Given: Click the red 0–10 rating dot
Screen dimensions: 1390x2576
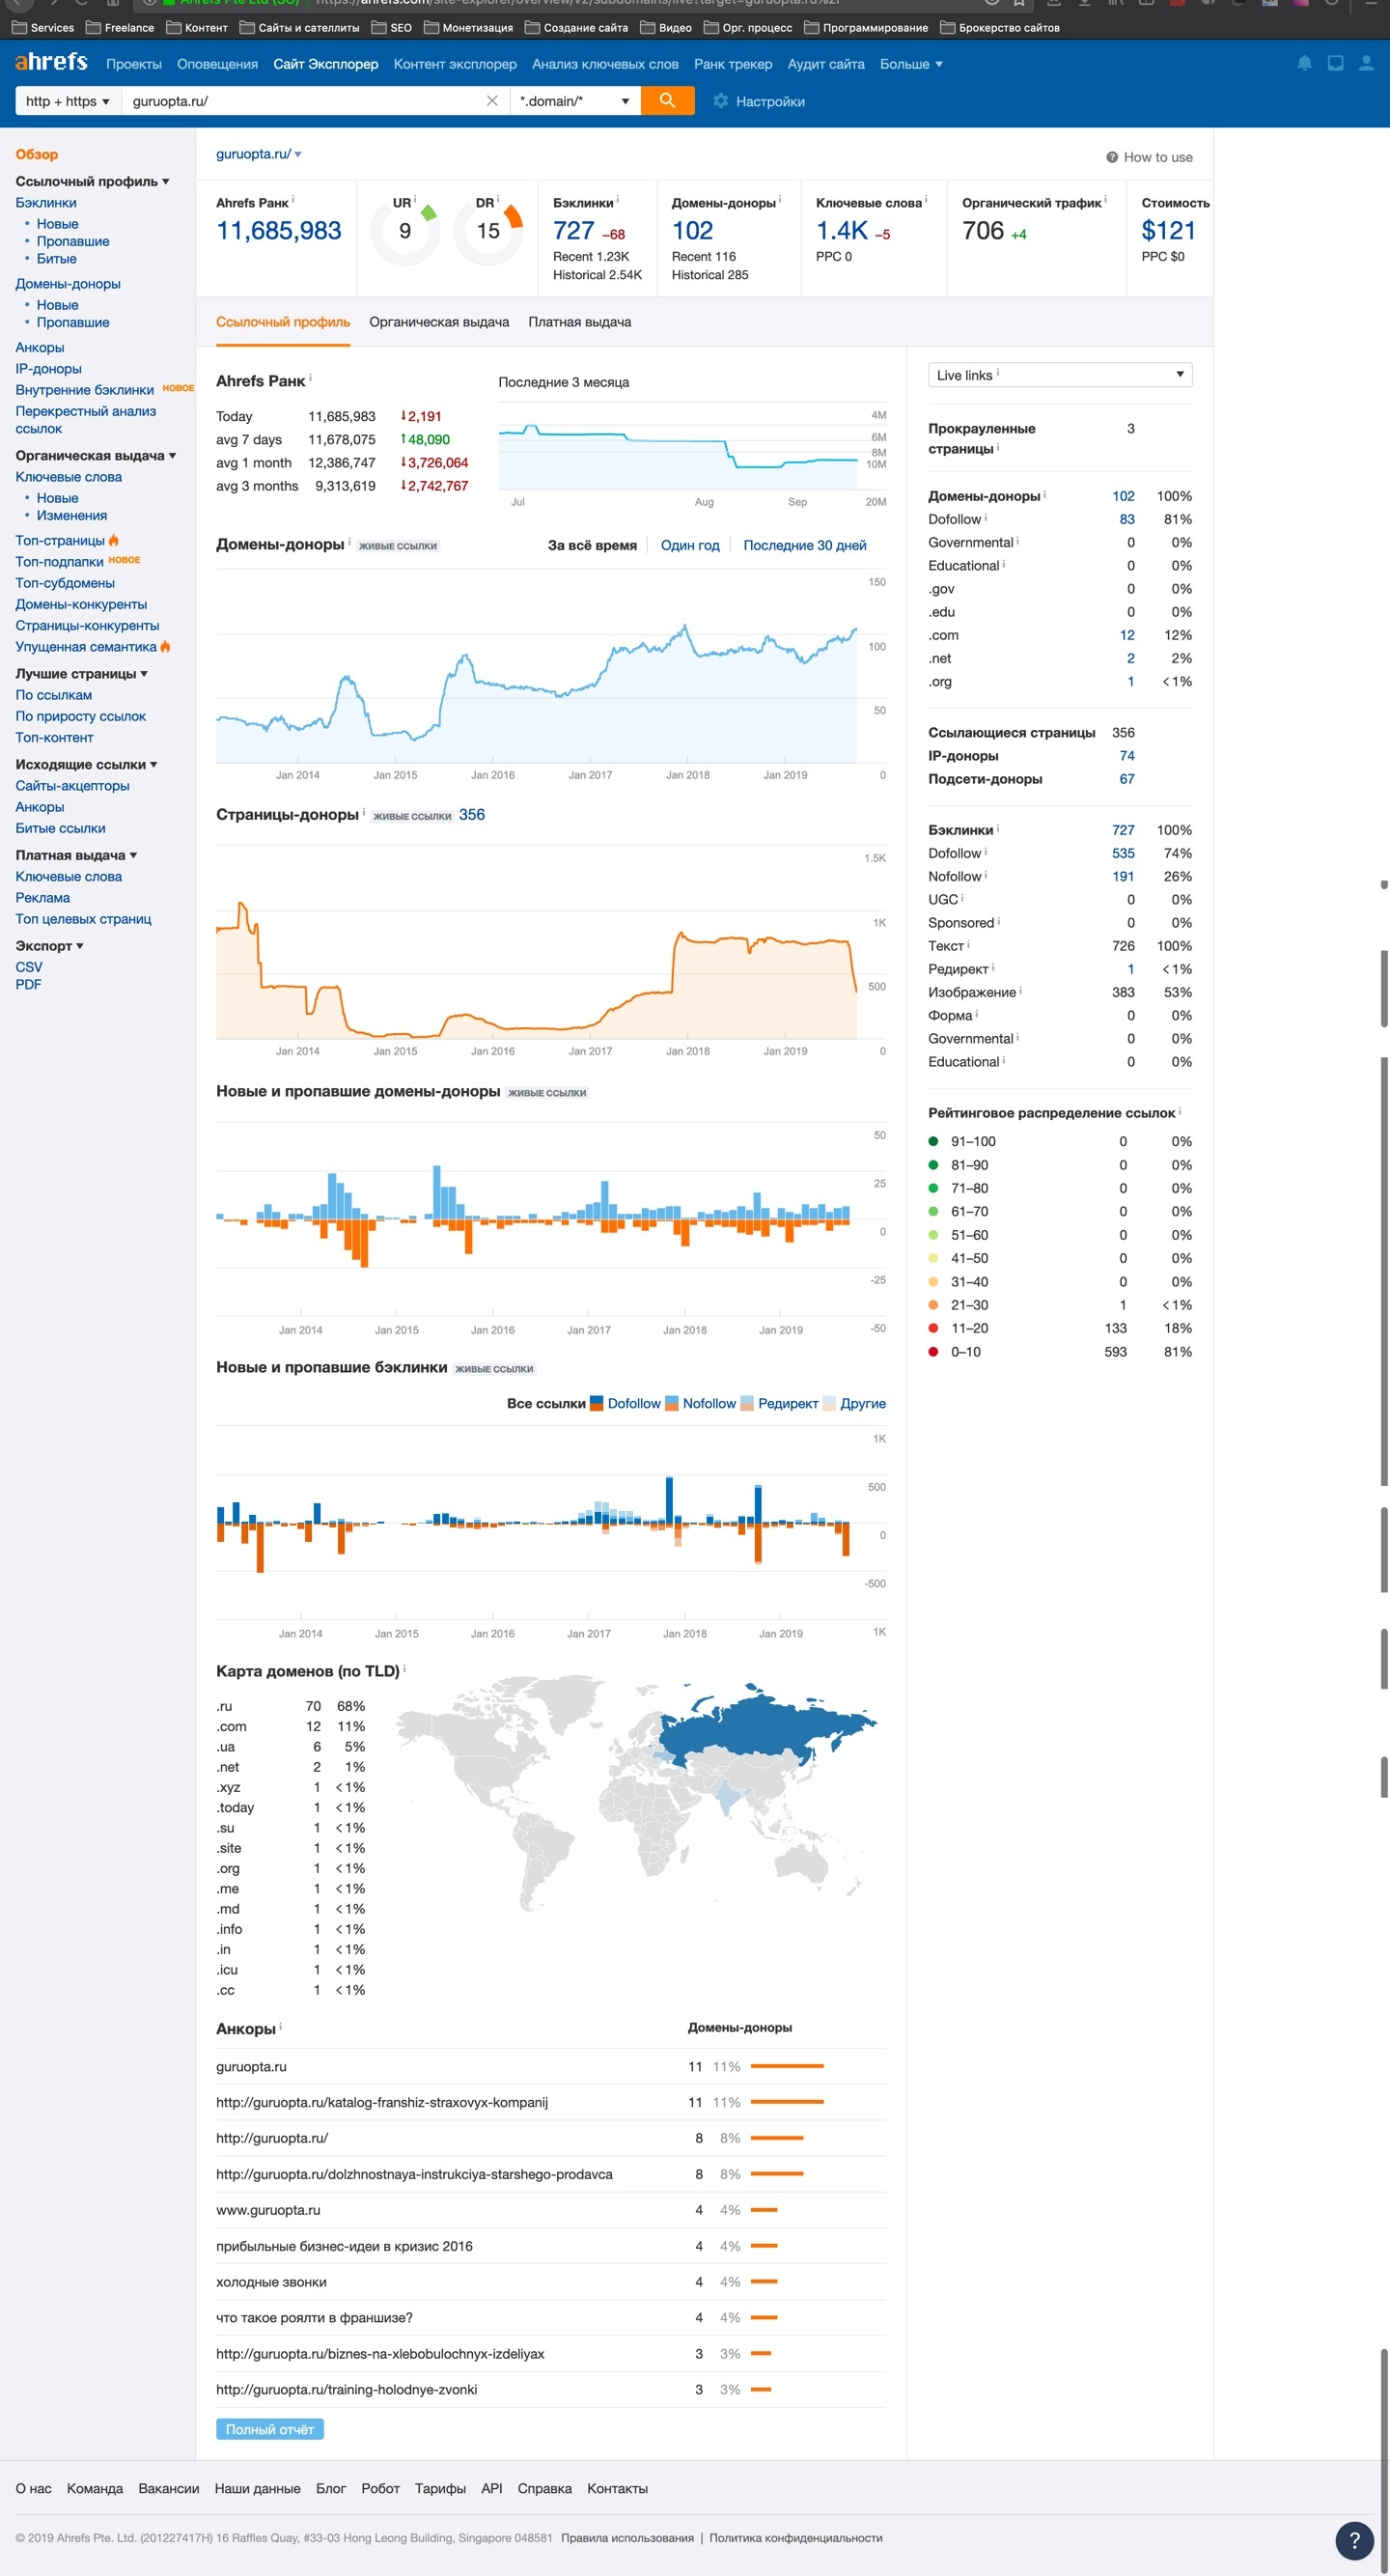Looking at the screenshot, I should [933, 1351].
